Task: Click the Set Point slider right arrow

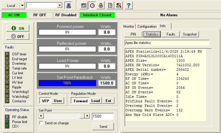Action: coord(87,116)
